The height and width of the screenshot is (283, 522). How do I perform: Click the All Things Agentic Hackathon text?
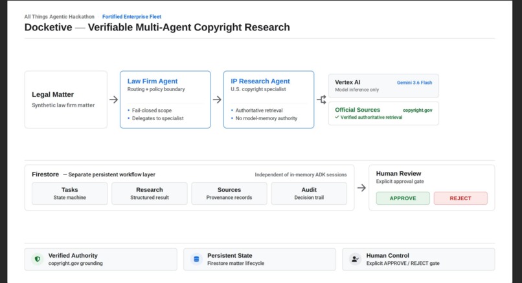pos(59,17)
